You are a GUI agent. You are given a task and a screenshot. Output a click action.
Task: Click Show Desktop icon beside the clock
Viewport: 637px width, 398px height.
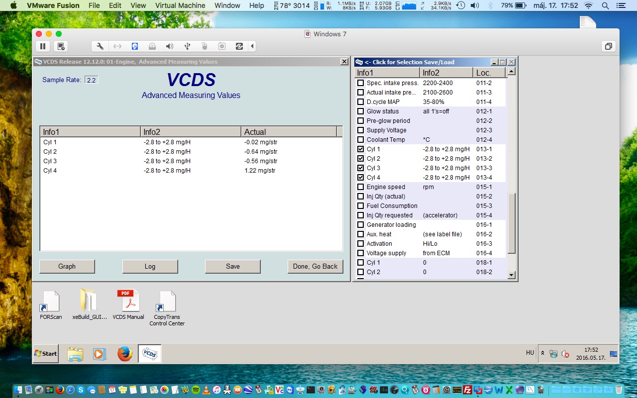tap(613, 354)
